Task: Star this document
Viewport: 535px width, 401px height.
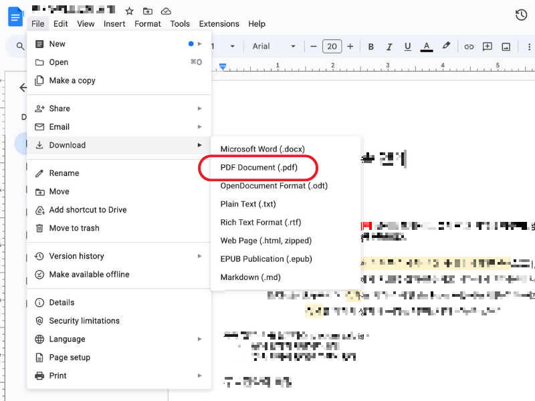Action: (129, 11)
